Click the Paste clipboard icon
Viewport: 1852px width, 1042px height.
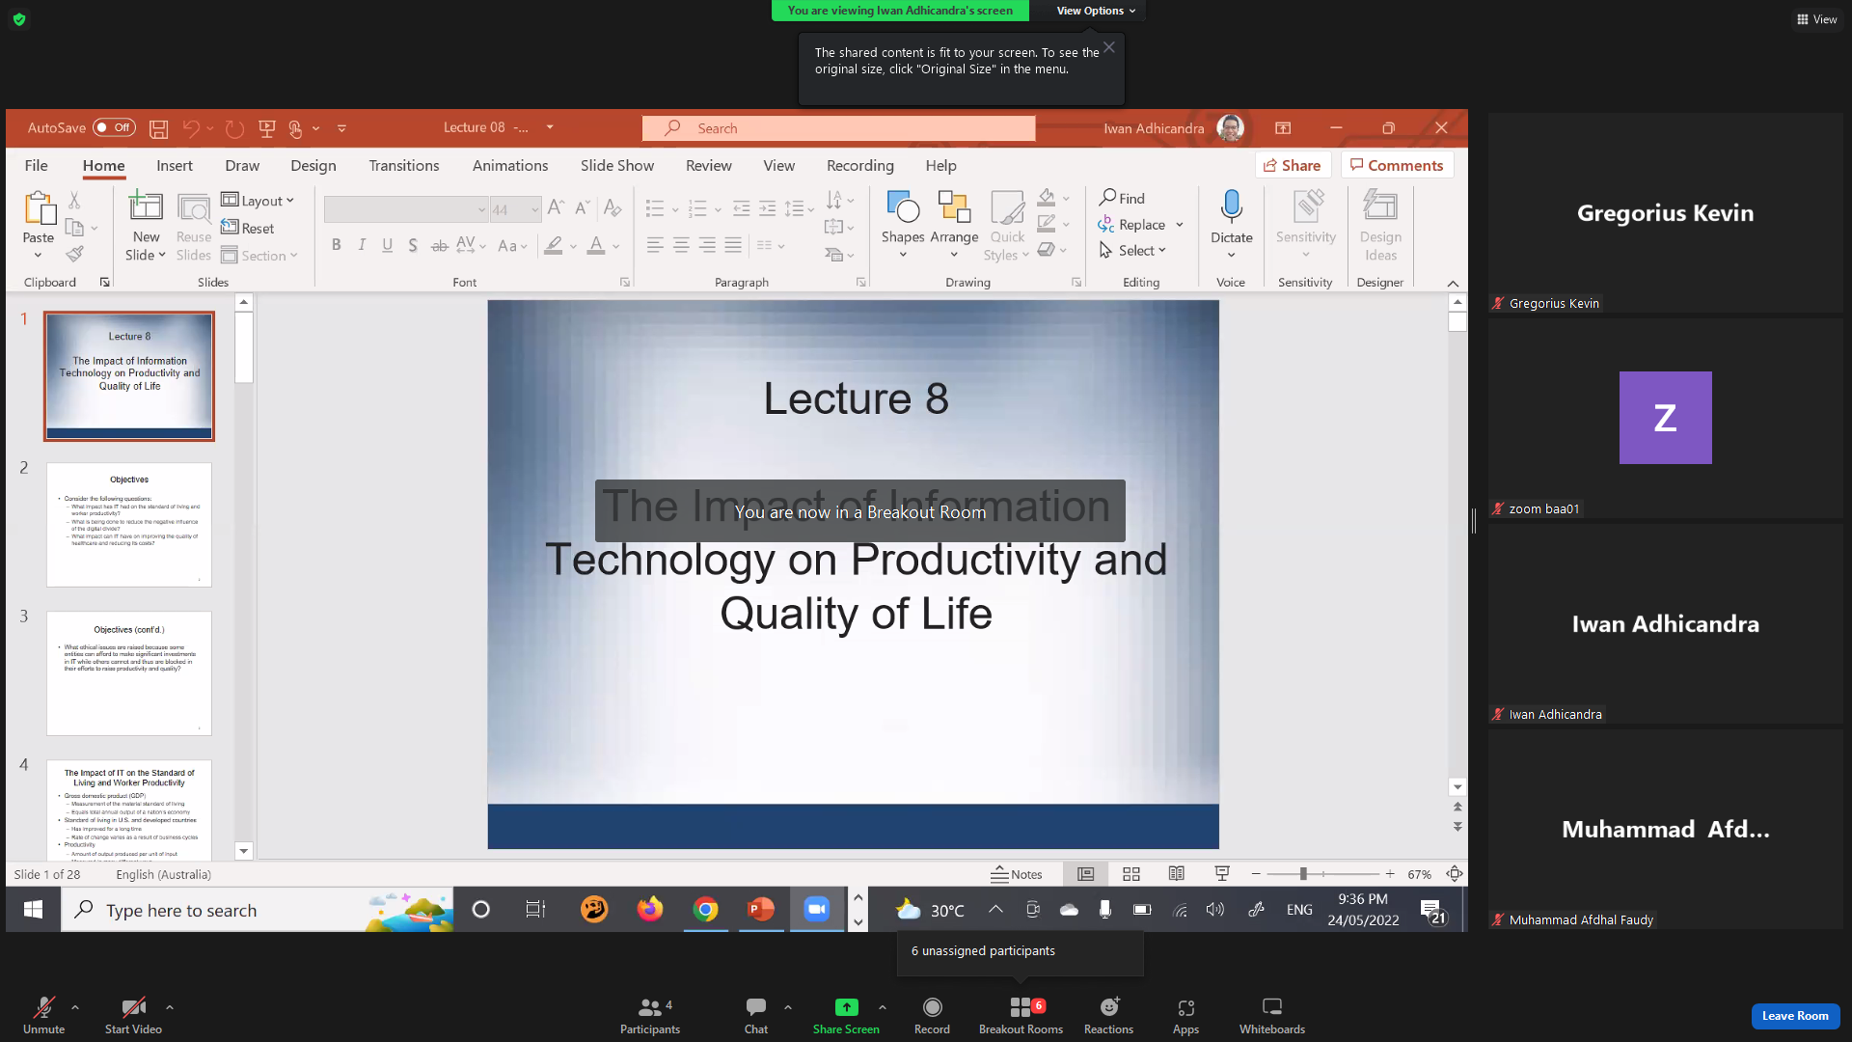pos(39,207)
